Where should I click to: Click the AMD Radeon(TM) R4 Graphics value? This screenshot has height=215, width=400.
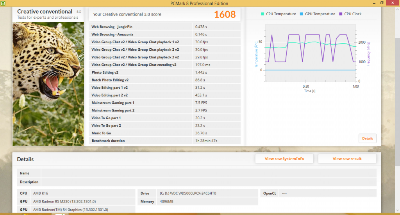click(71, 210)
